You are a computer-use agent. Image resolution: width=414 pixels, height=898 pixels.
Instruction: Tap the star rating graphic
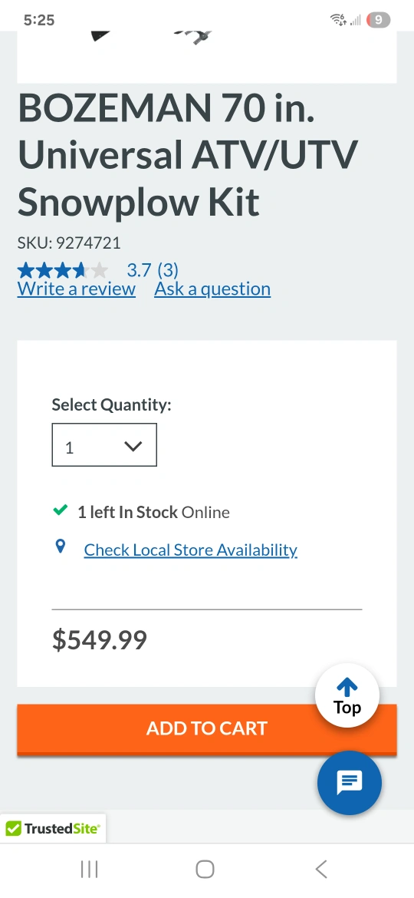tap(62, 269)
